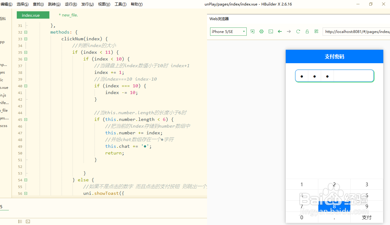The height and width of the screenshot is (225, 390).
Task: Open the 帮助(Y) menu
Action: click(x=137, y=4)
